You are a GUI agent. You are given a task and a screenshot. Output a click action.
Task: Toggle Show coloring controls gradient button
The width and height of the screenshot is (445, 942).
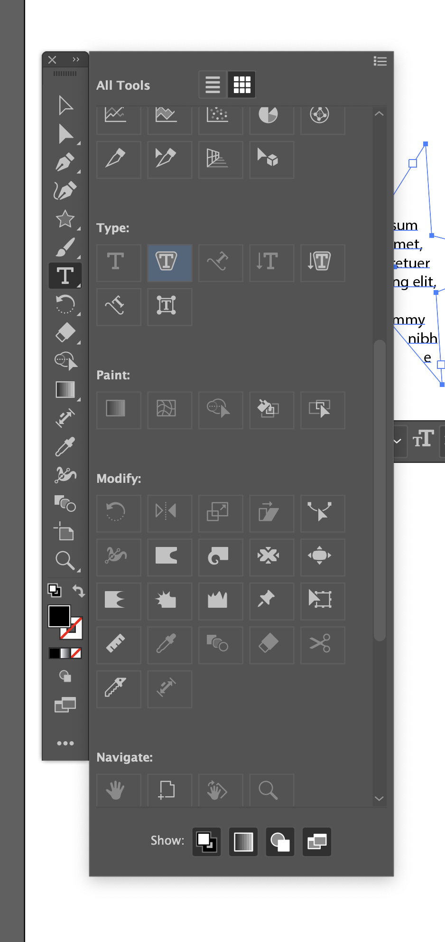pyautogui.click(x=243, y=842)
